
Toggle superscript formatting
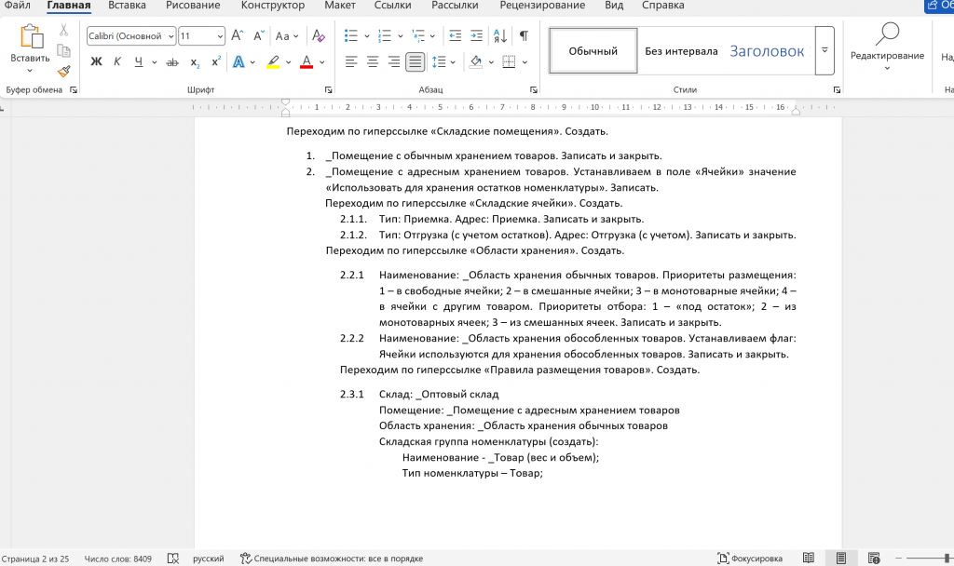(x=216, y=61)
